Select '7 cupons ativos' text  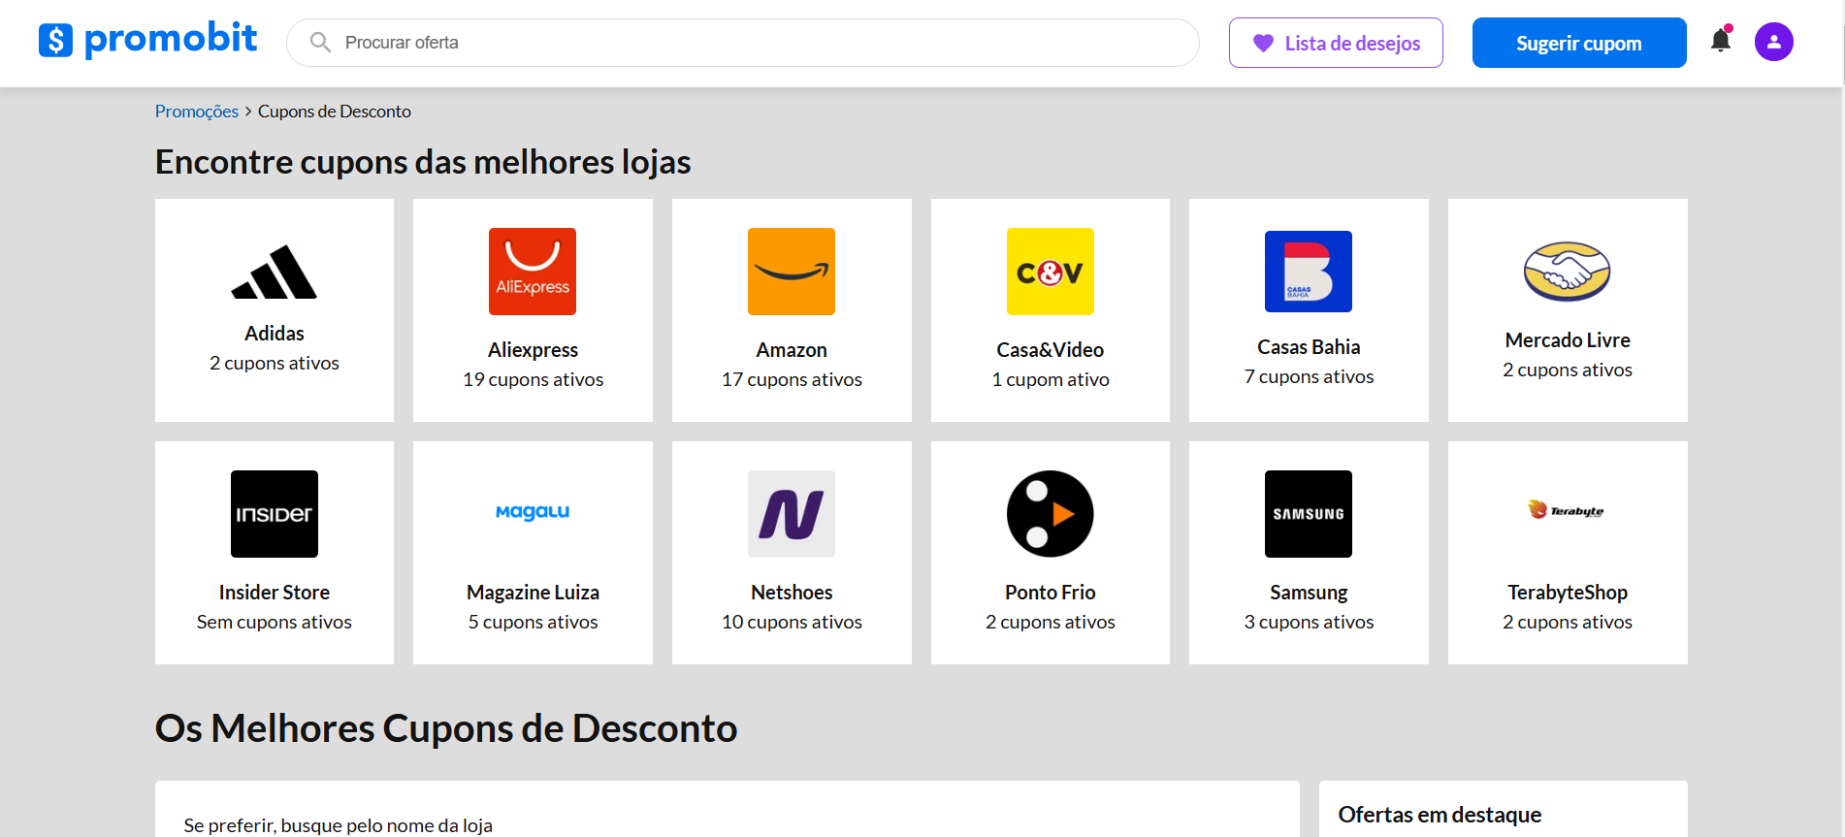1309,377
